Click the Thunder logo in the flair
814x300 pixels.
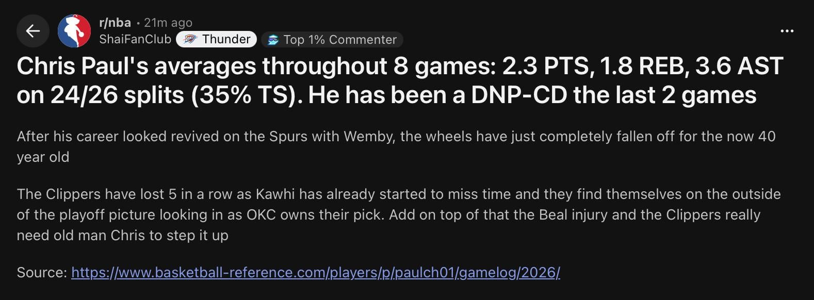[x=190, y=39]
